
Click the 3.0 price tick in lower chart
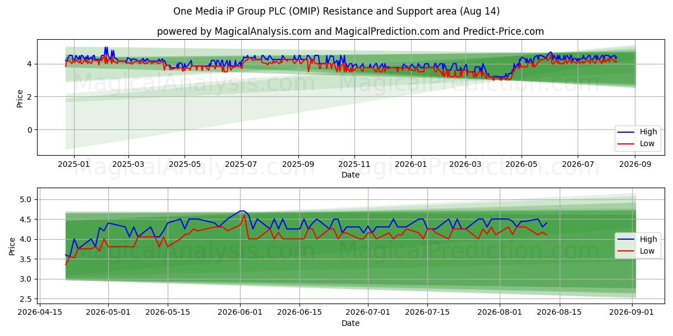[x=26, y=279]
